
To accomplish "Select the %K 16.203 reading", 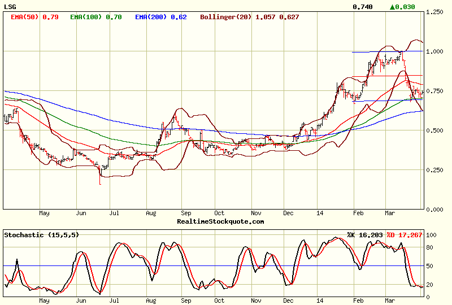I will tap(365, 235).
